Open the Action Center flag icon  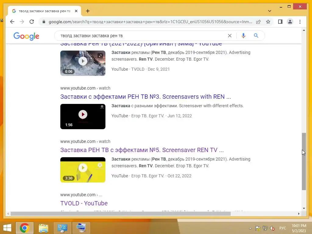[258, 228]
